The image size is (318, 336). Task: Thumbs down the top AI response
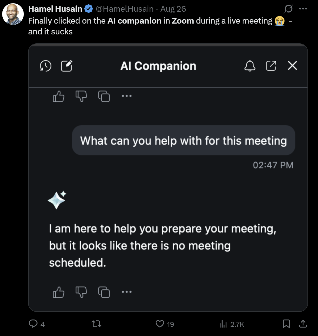tap(81, 96)
